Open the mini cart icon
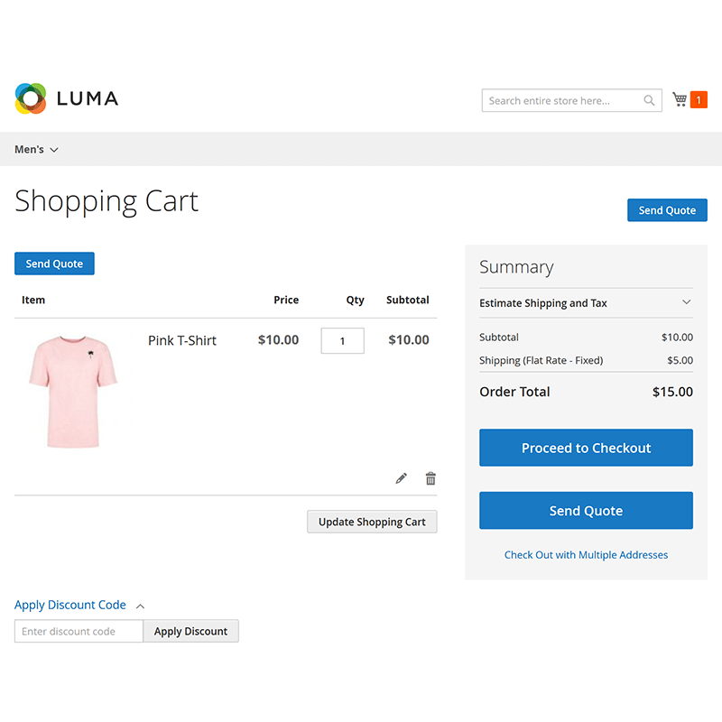This screenshot has width=722, height=722. [679, 99]
